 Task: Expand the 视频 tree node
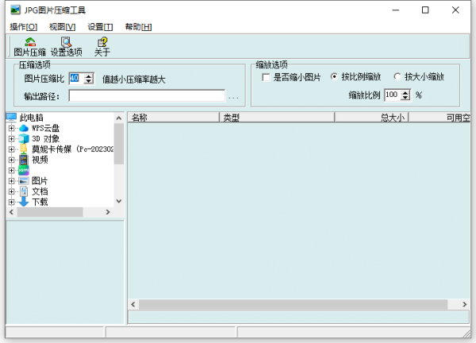coord(12,160)
